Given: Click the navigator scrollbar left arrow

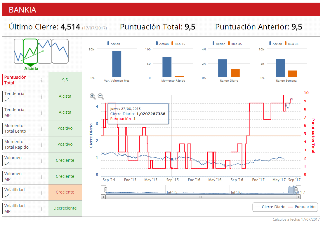Looking at the screenshot, I should 103,197.
